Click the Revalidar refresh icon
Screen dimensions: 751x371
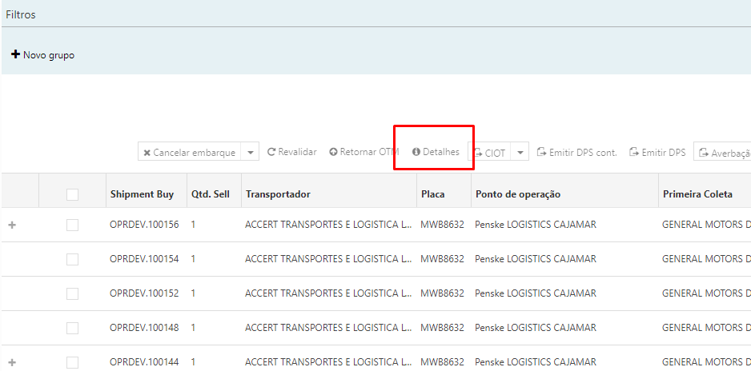(271, 152)
